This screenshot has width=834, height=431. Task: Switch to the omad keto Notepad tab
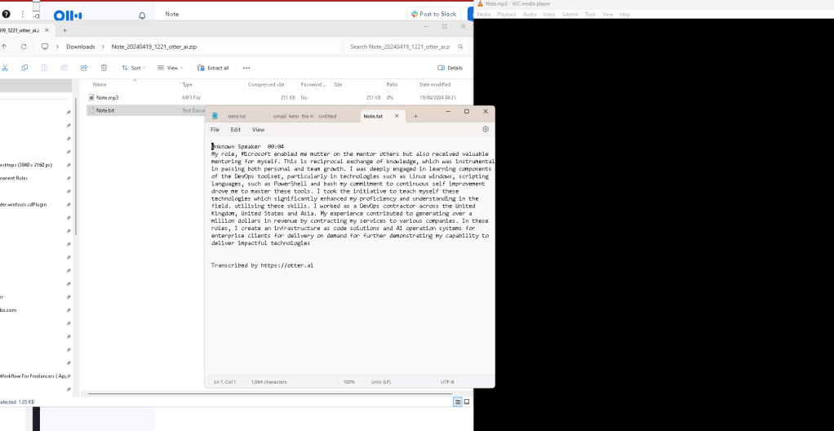292,116
